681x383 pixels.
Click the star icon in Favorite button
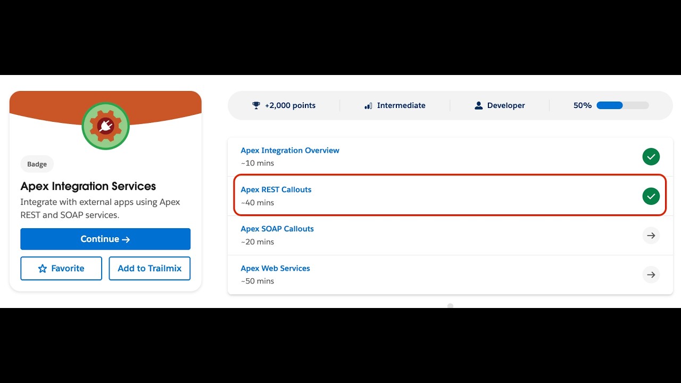click(43, 269)
